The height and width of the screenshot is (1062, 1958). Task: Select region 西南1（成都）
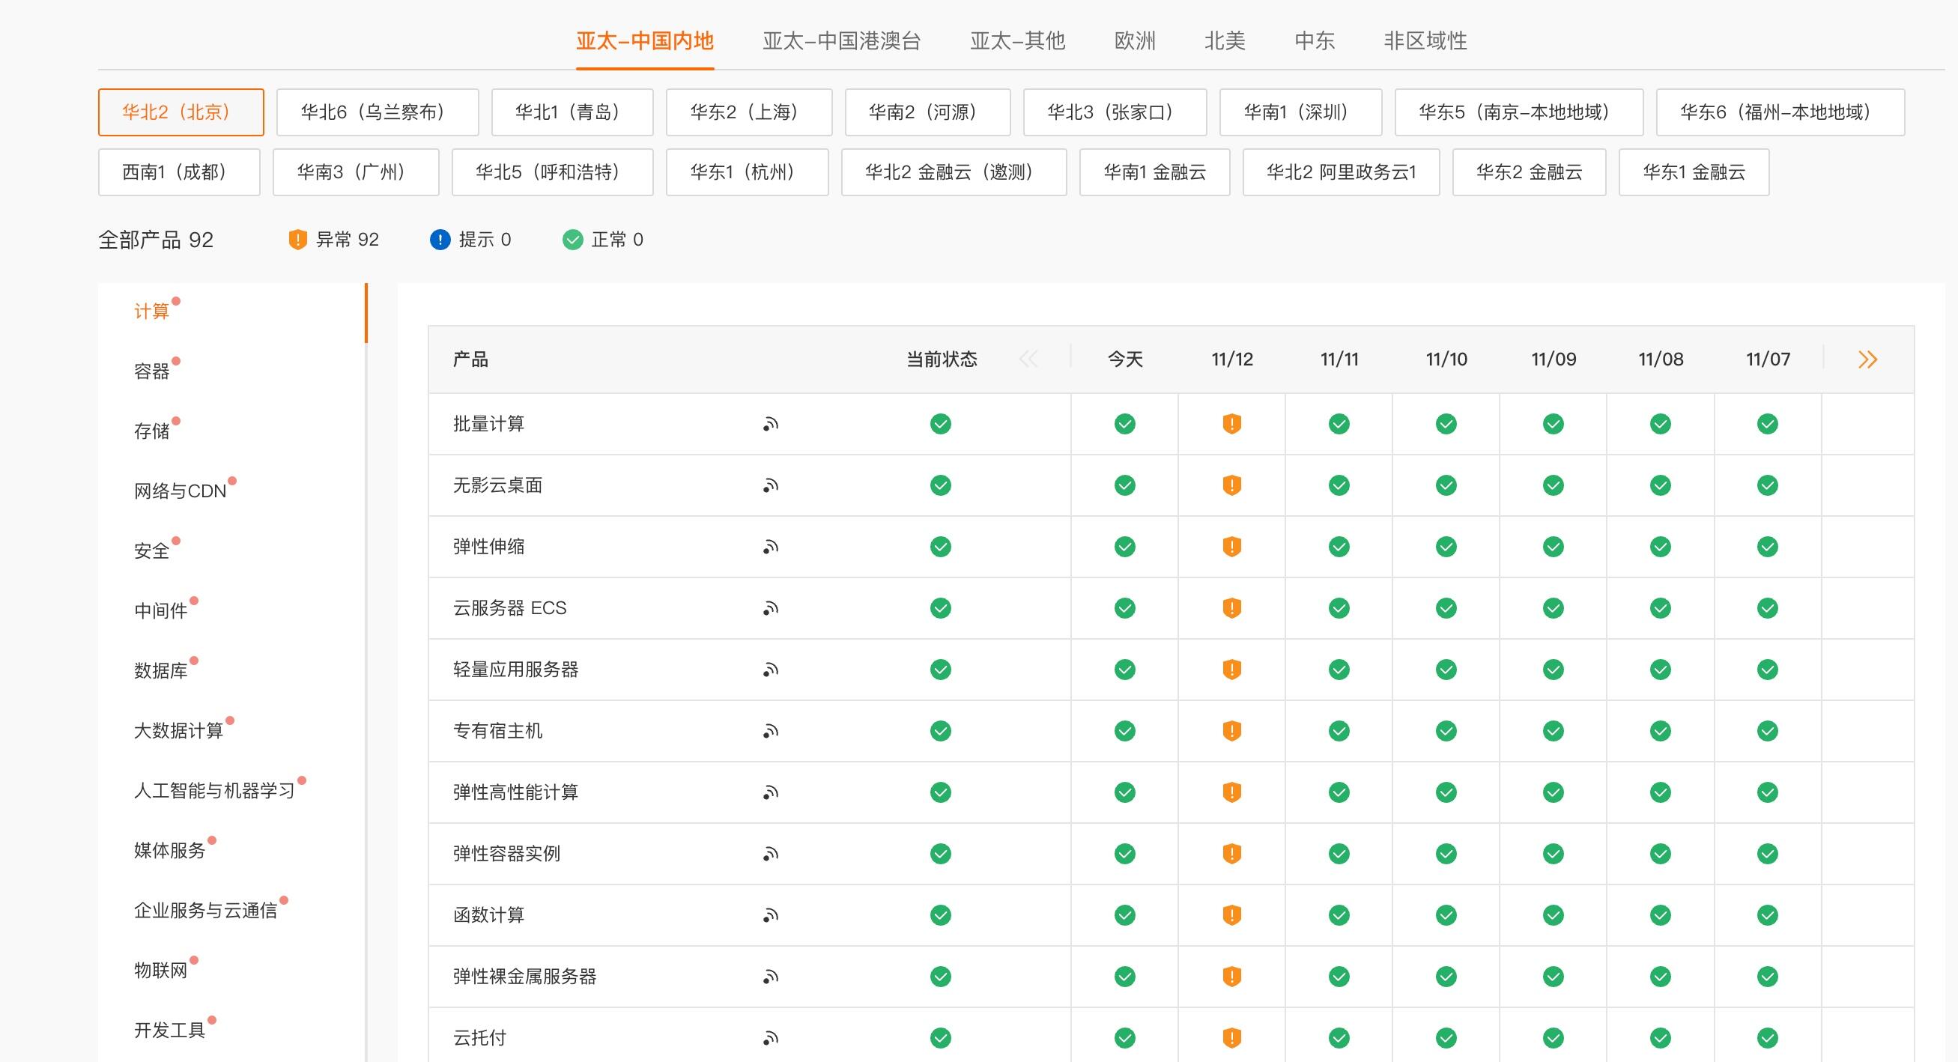pyautogui.click(x=179, y=172)
